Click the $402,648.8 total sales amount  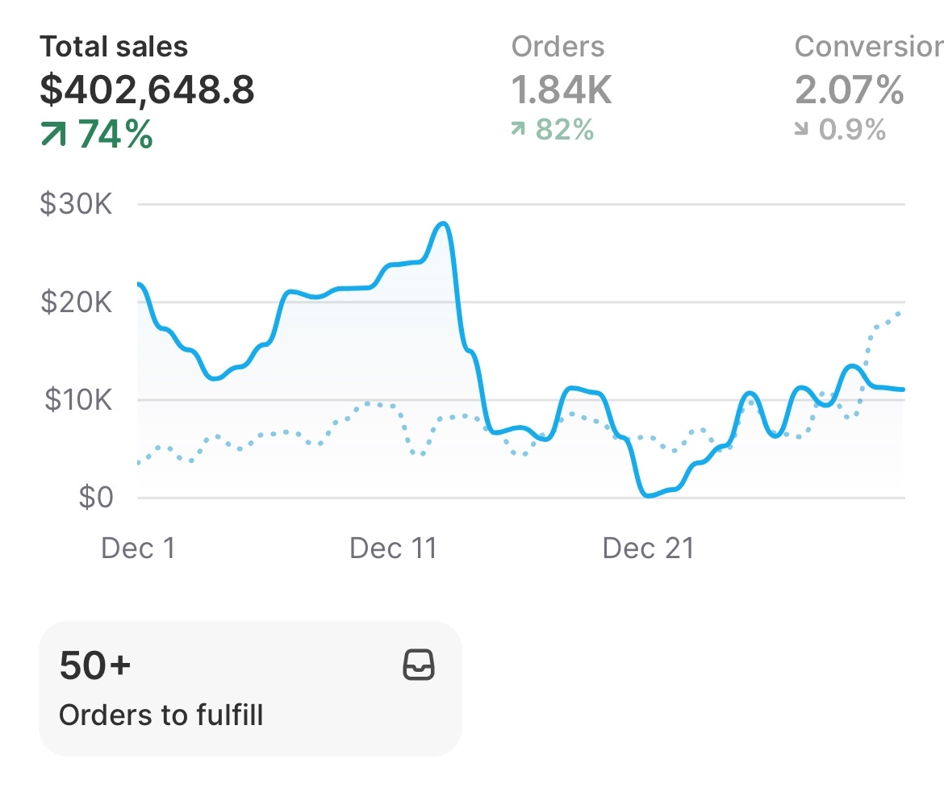click(148, 90)
